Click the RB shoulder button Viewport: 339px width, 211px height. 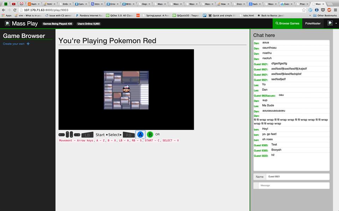pyautogui.click(x=129, y=135)
